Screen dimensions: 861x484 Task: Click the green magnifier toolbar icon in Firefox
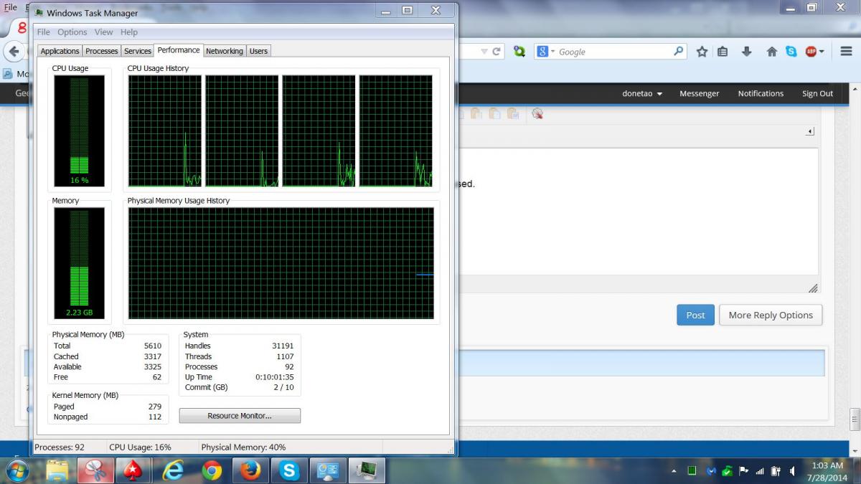tap(519, 52)
